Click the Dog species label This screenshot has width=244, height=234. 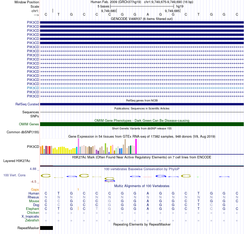(36, 205)
